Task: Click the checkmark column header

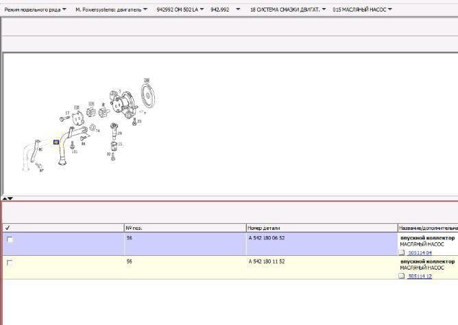Action: (7, 227)
